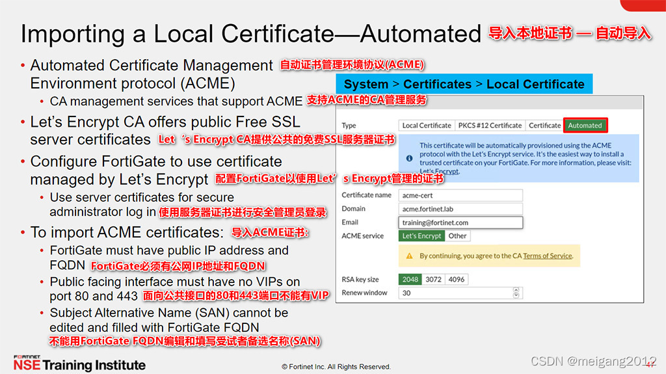Click the System > Certificates > Local Certificate breadcrumb
This screenshot has width=666, height=374.
(464, 84)
